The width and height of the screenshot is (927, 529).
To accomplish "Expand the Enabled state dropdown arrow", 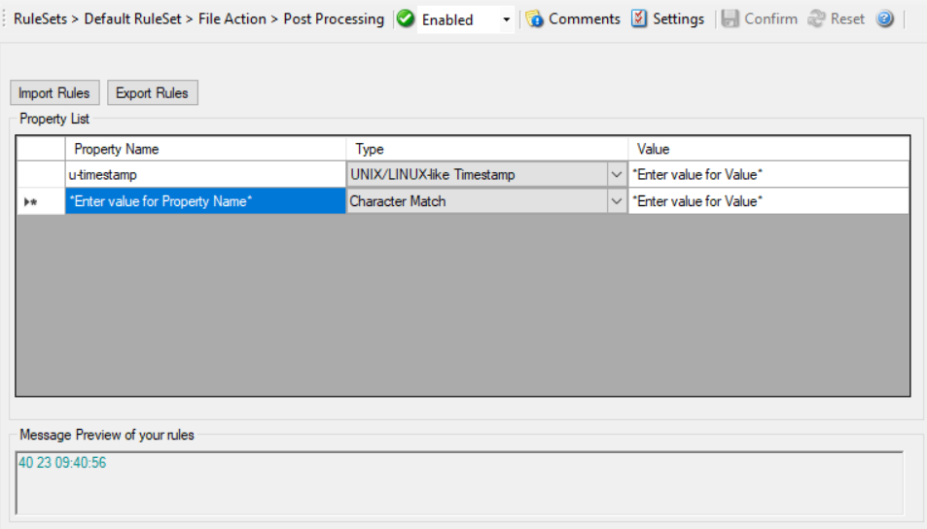I will click(506, 20).
